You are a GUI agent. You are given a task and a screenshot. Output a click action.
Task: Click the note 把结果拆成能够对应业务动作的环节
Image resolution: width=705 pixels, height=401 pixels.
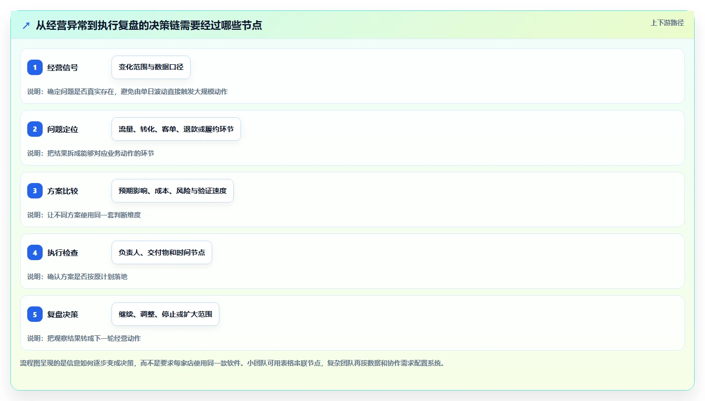[90, 153]
